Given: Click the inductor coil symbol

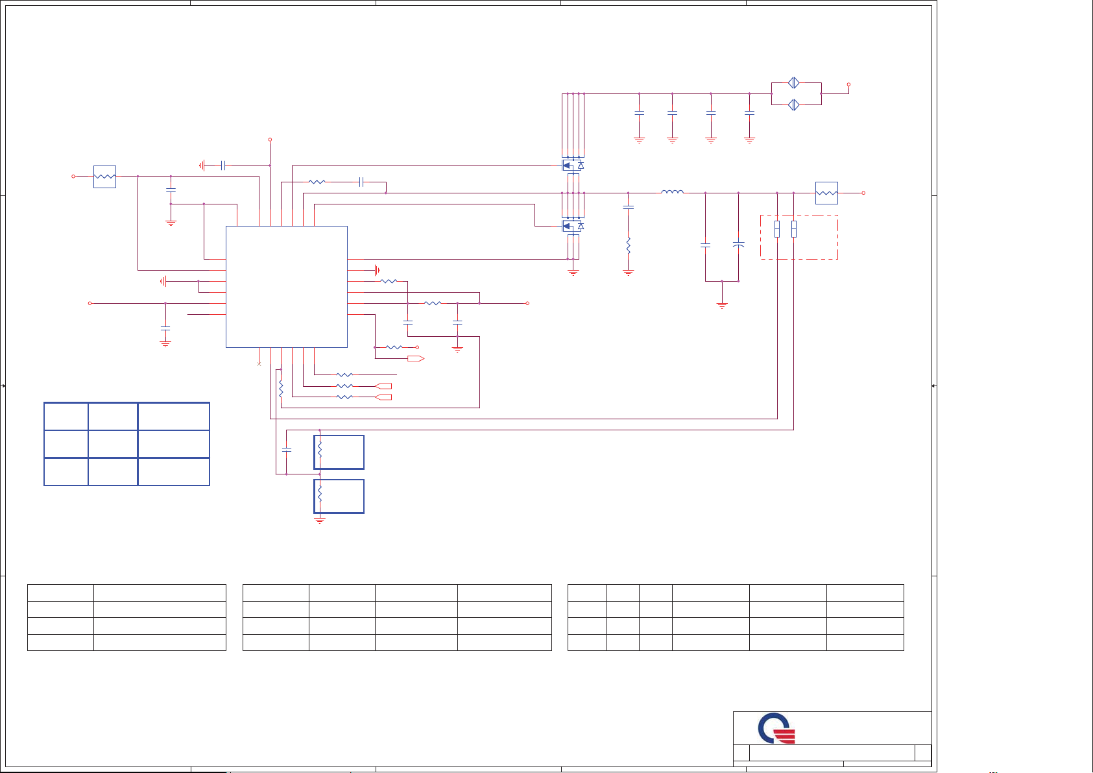Looking at the screenshot, I should click(672, 191).
